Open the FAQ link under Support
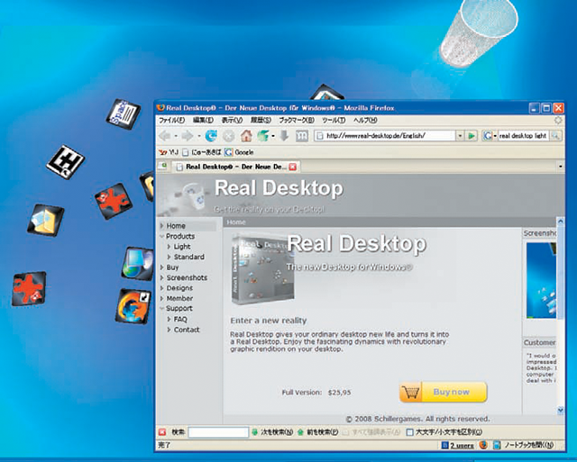 [180, 320]
